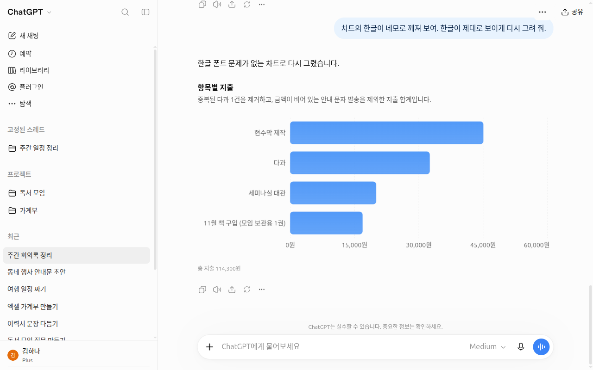Click the 김 profile avatar
The width and height of the screenshot is (593, 370).
[13, 355]
